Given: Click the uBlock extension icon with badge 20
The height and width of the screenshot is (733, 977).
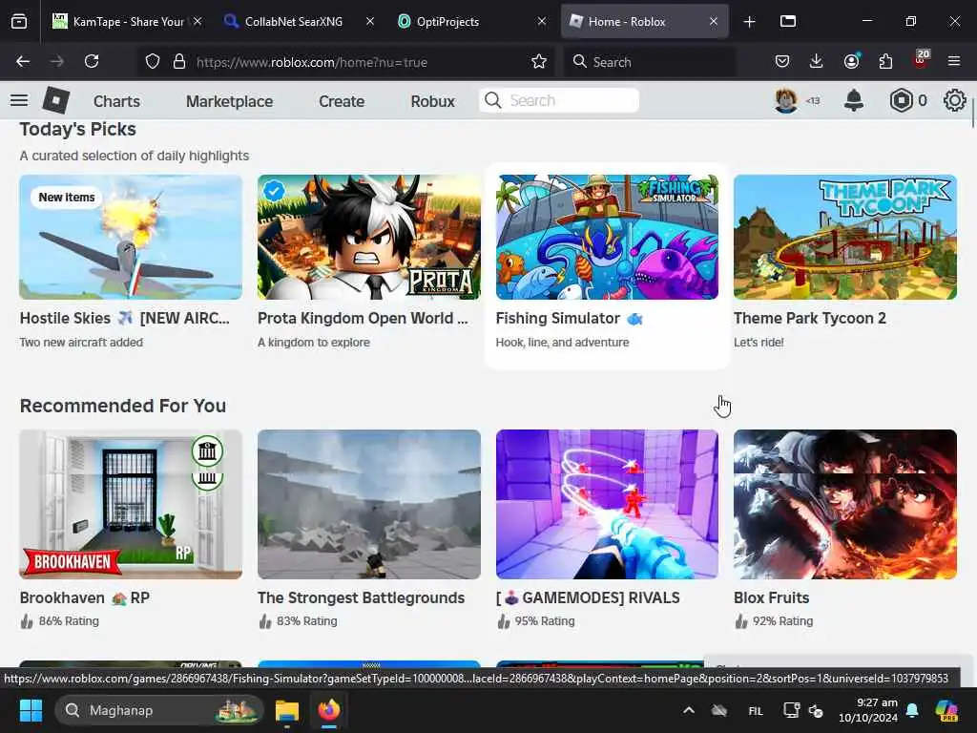Looking at the screenshot, I should [x=921, y=60].
